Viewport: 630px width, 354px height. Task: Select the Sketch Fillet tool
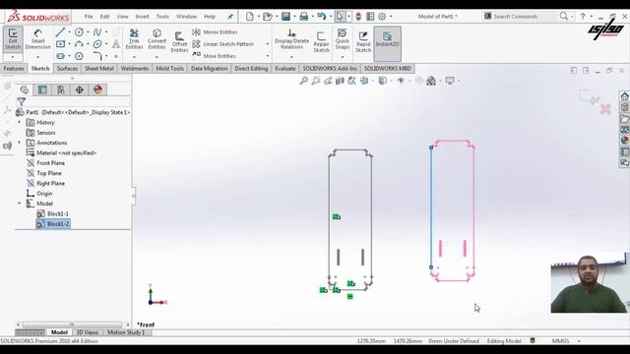coord(97,56)
